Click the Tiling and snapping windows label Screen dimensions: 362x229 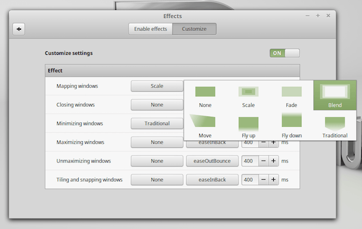pyautogui.click(x=89, y=179)
